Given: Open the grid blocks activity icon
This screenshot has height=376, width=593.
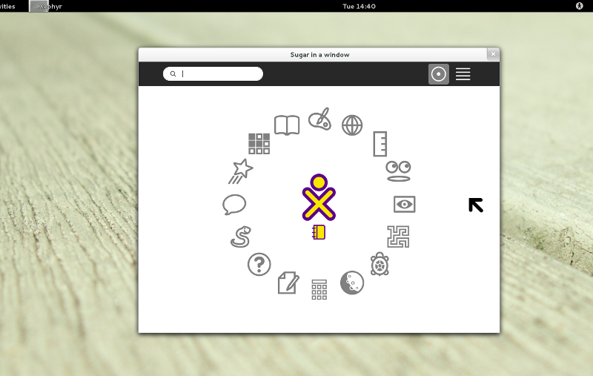Looking at the screenshot, I should pos(259,144).
